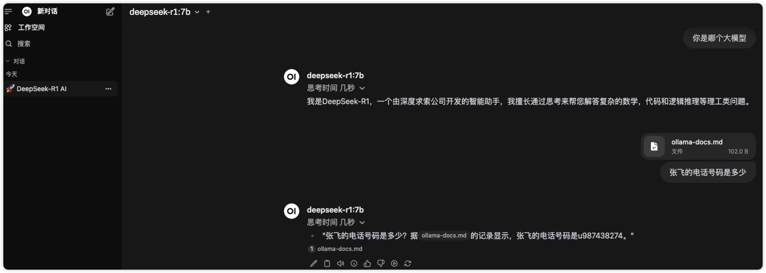Screen dimensions: 766x273
Task: Regenerate the response with refresh icon
Action: pos(408,263)
